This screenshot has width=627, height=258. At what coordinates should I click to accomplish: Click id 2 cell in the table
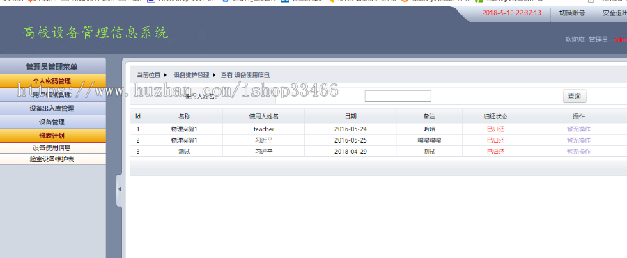click(138, 140)
